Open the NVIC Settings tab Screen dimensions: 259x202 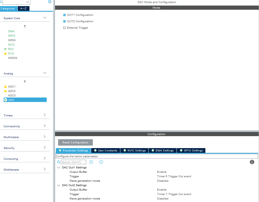(135, 151)
